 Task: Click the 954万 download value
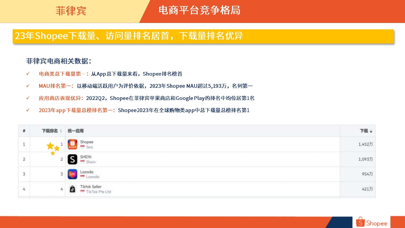click(x=367, y=174)
